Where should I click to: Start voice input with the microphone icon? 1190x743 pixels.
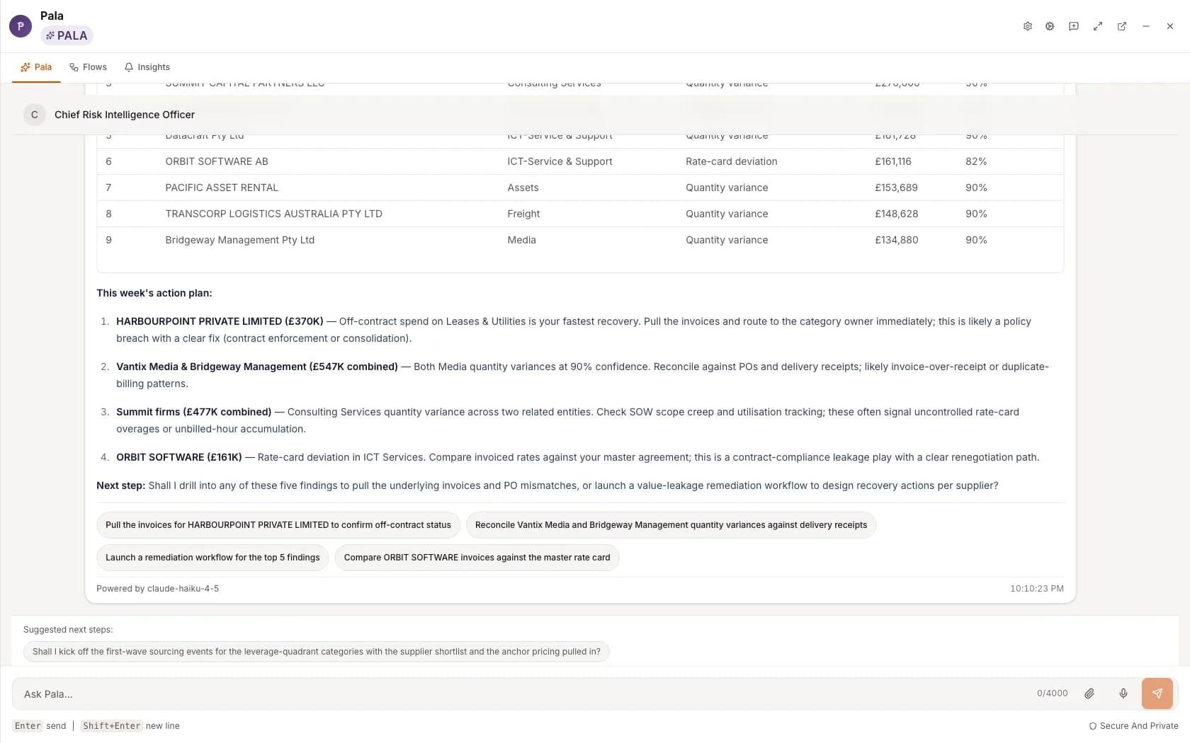tap(1123, 693)
